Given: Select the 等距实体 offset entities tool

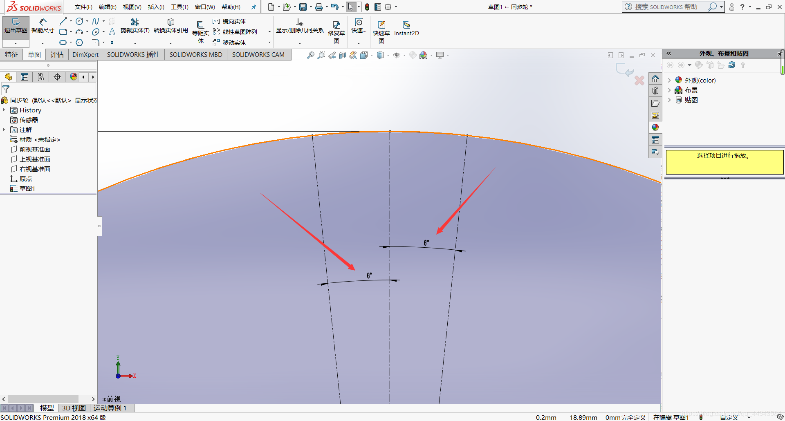Looking at the screenshot, I should pyautogui.click(x=200, y=29).
